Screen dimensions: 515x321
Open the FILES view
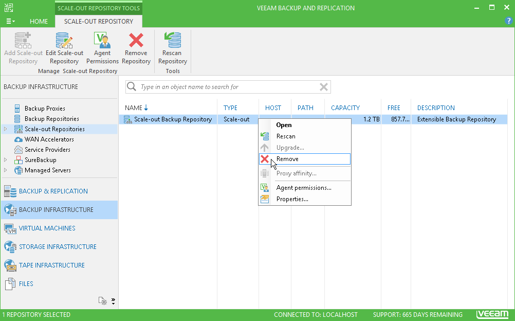click(x=60, y=283)
